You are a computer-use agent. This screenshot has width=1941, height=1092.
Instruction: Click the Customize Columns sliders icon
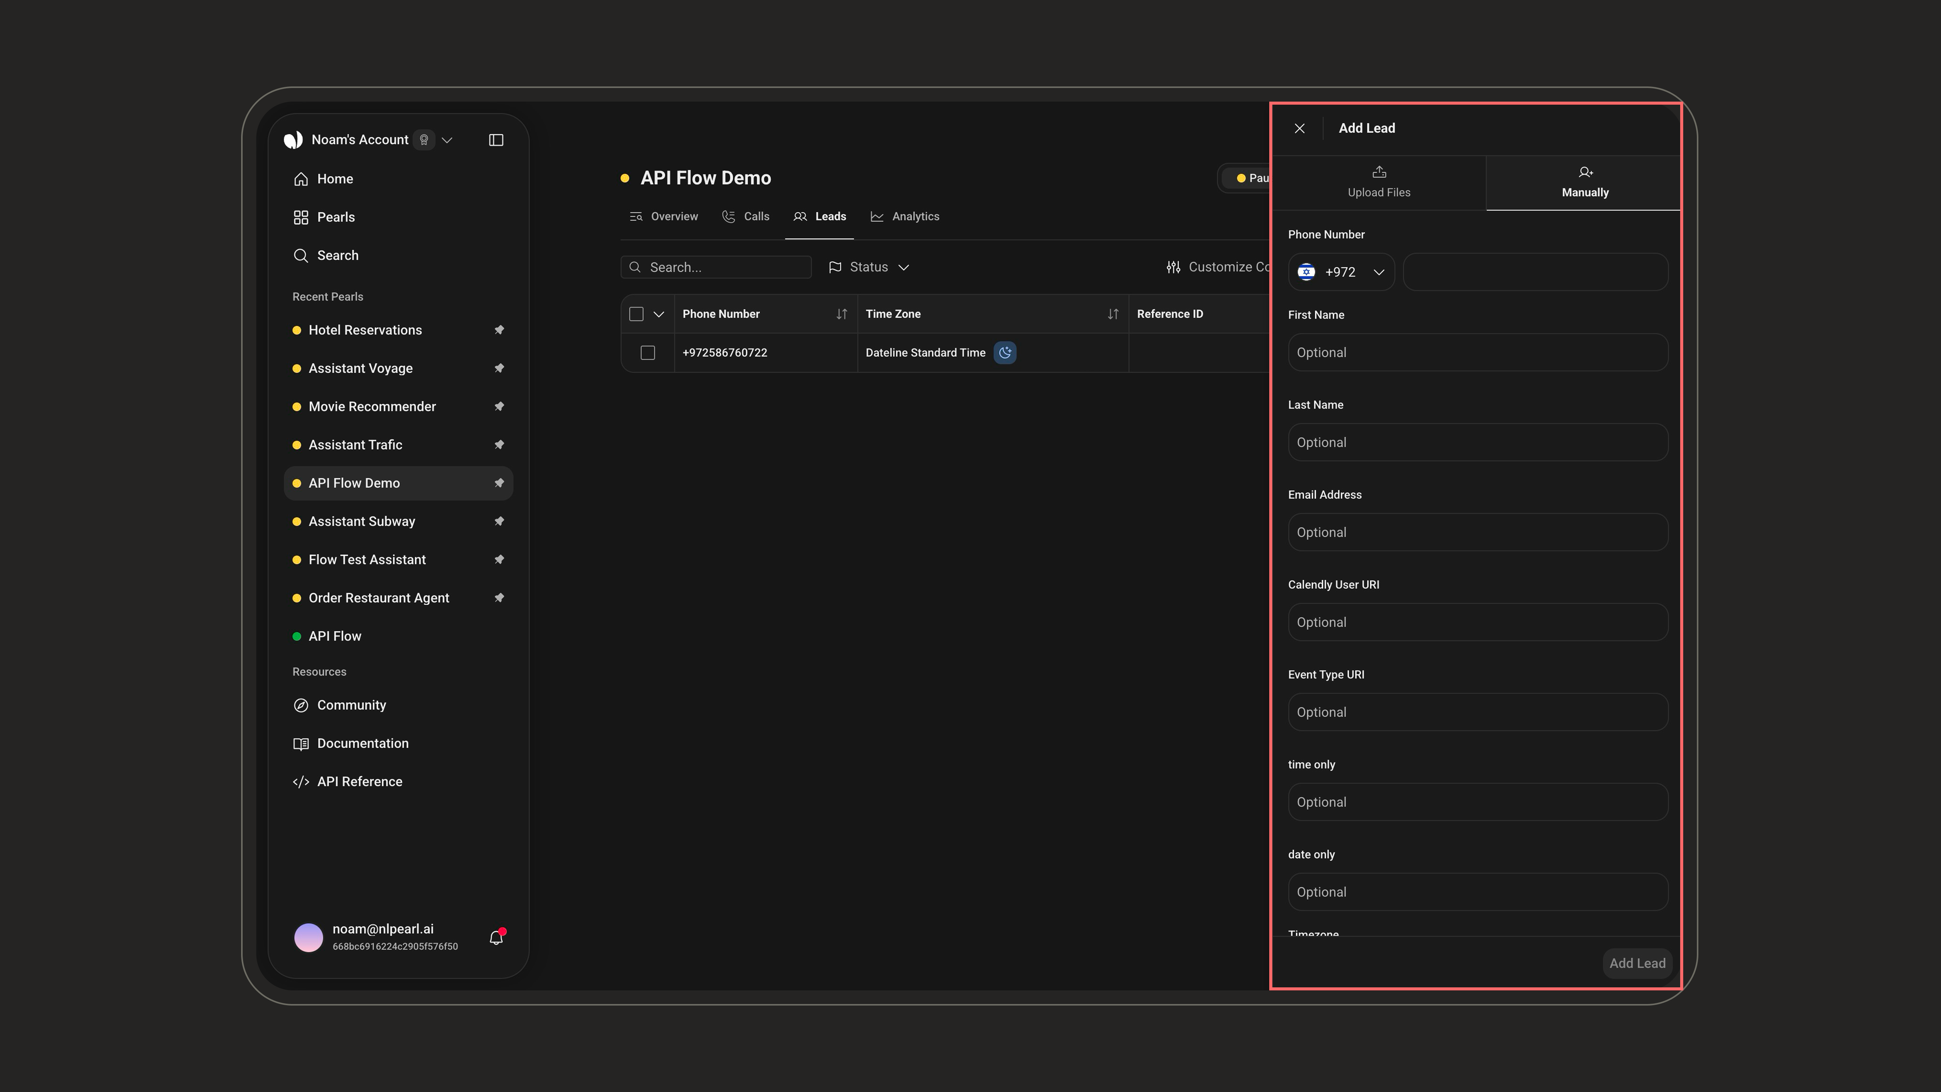[x=1173, y=267]
